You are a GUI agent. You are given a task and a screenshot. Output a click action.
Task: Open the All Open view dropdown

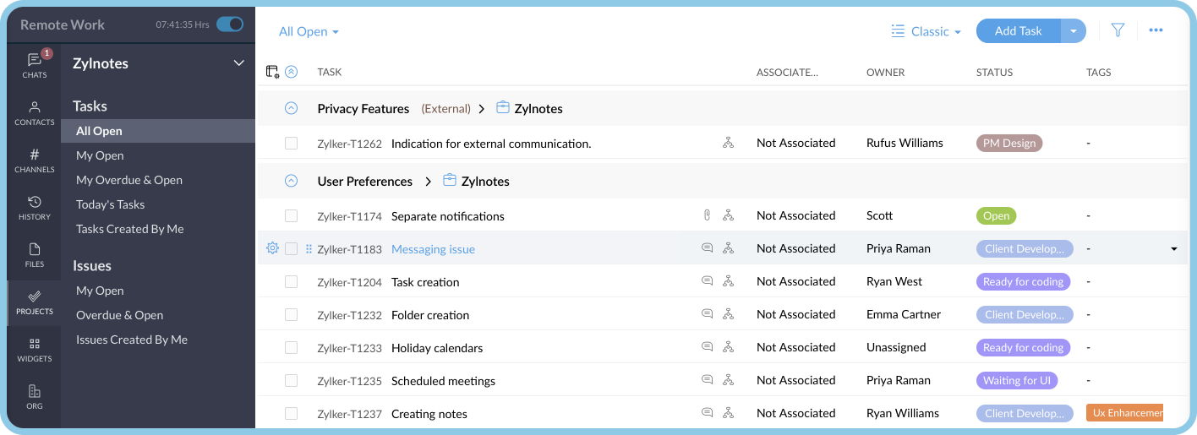[x=309, y=31]
